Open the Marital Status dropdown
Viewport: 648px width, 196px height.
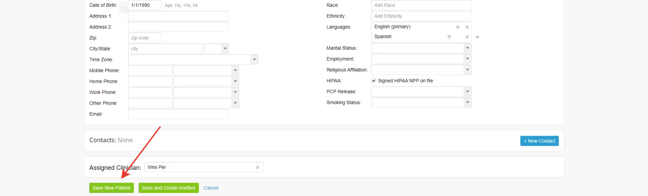(468, 48)
